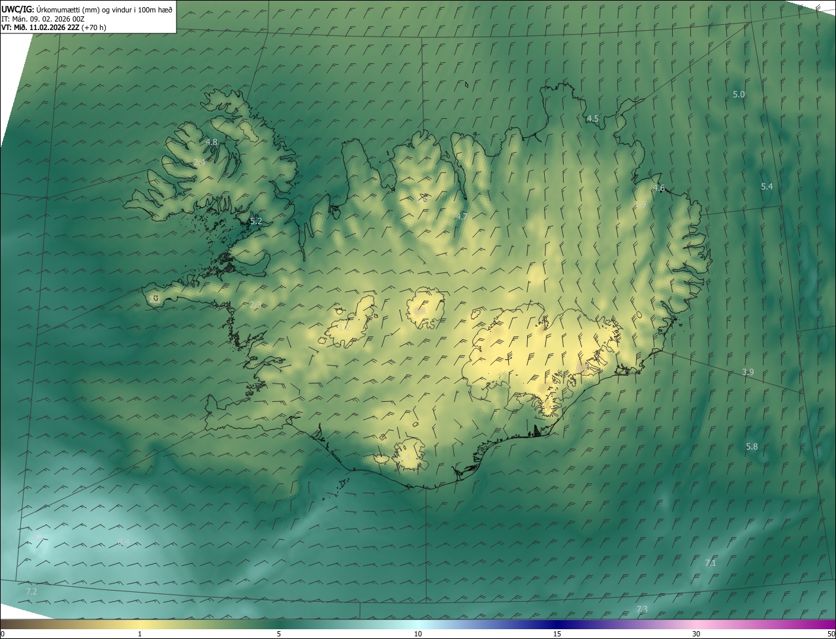Image resolution: width=836 pixels, height=639 pixels.
Task: Click the 'VT: Mið. 11.02.2026 22Z' valid time
Action: point(41,27)
